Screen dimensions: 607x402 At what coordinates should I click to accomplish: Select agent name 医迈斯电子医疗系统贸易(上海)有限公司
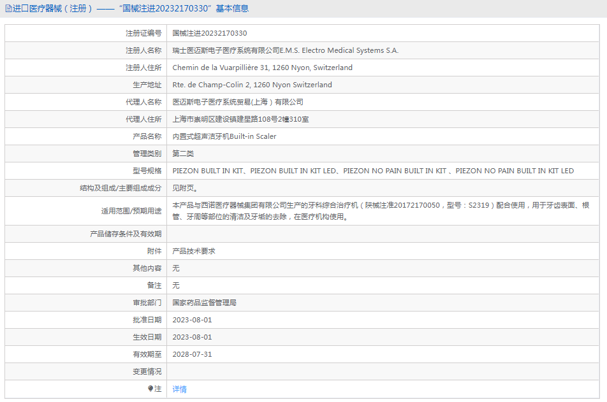tap(238, 102)
